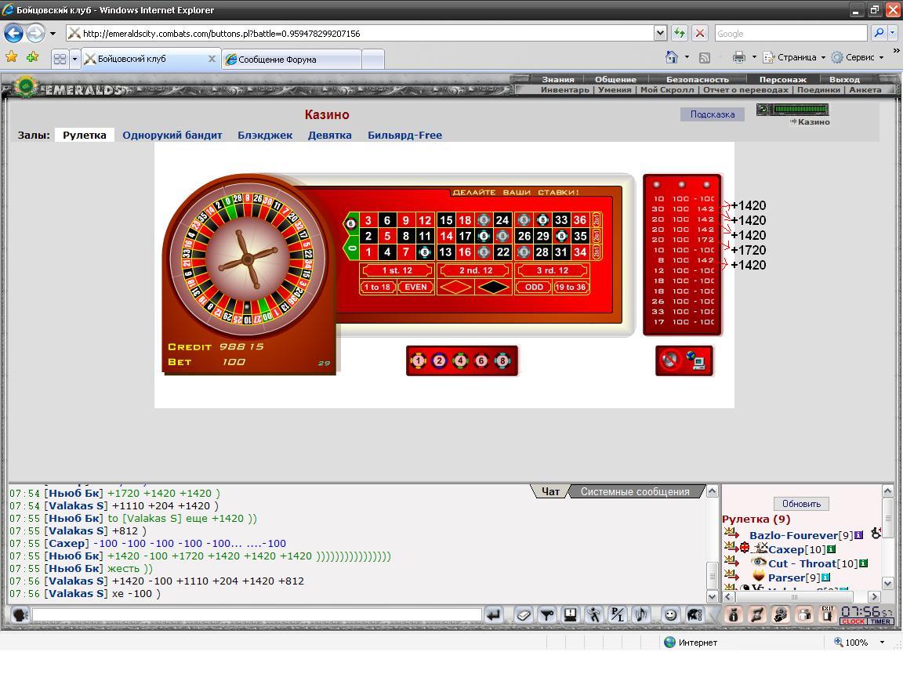Switch to the TIMER mode toggle
The height and width of the screenshot is (677, 903).
pos(880,621)
